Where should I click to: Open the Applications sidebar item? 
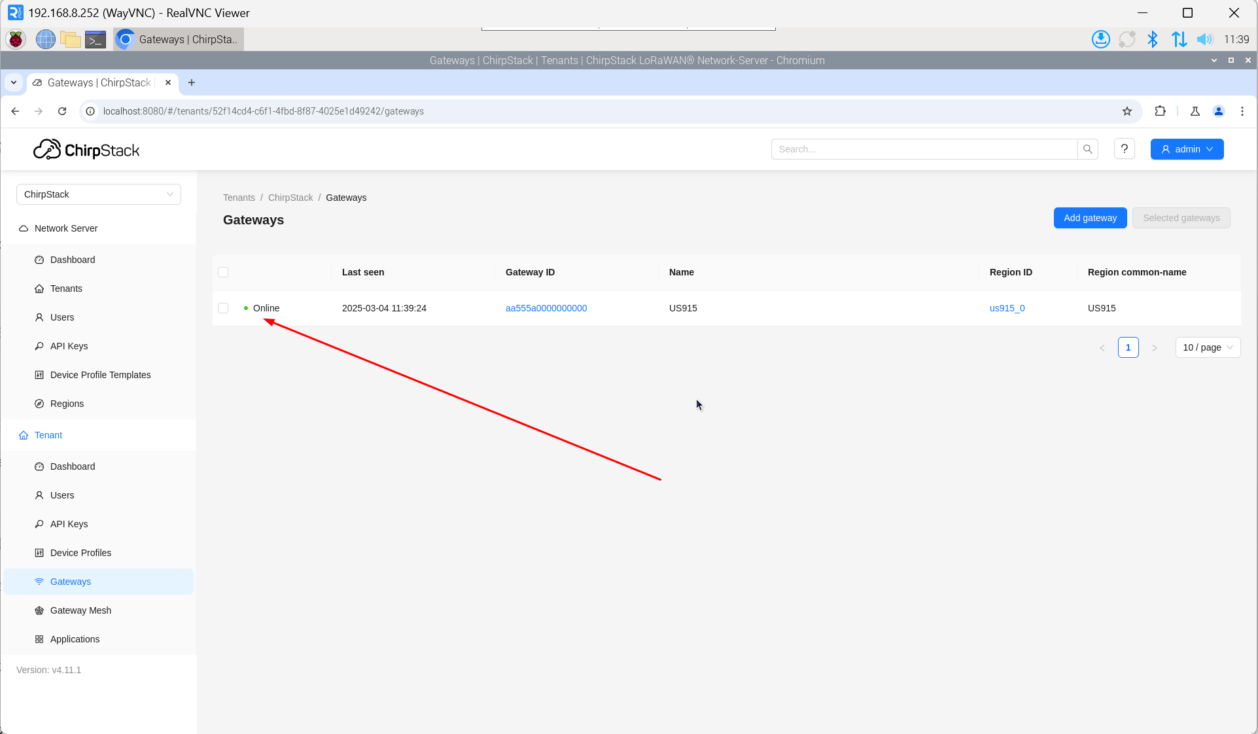click(x=75, y=639)
